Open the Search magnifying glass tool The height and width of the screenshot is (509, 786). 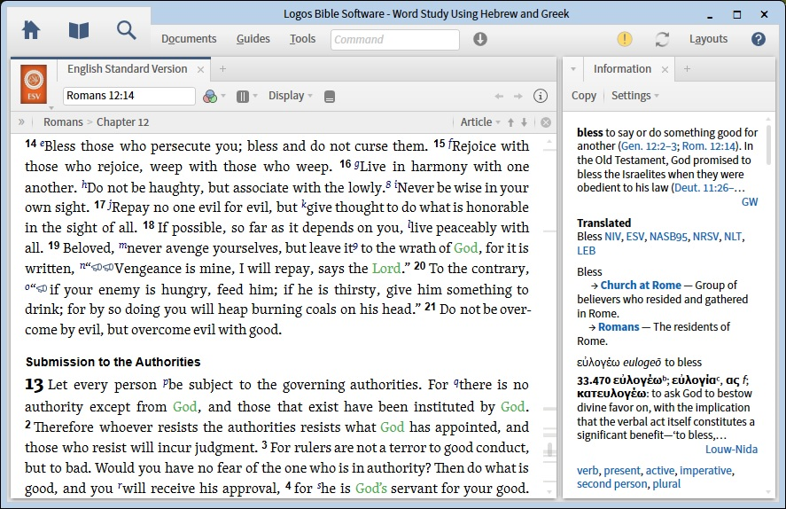(x=127, y=30)
